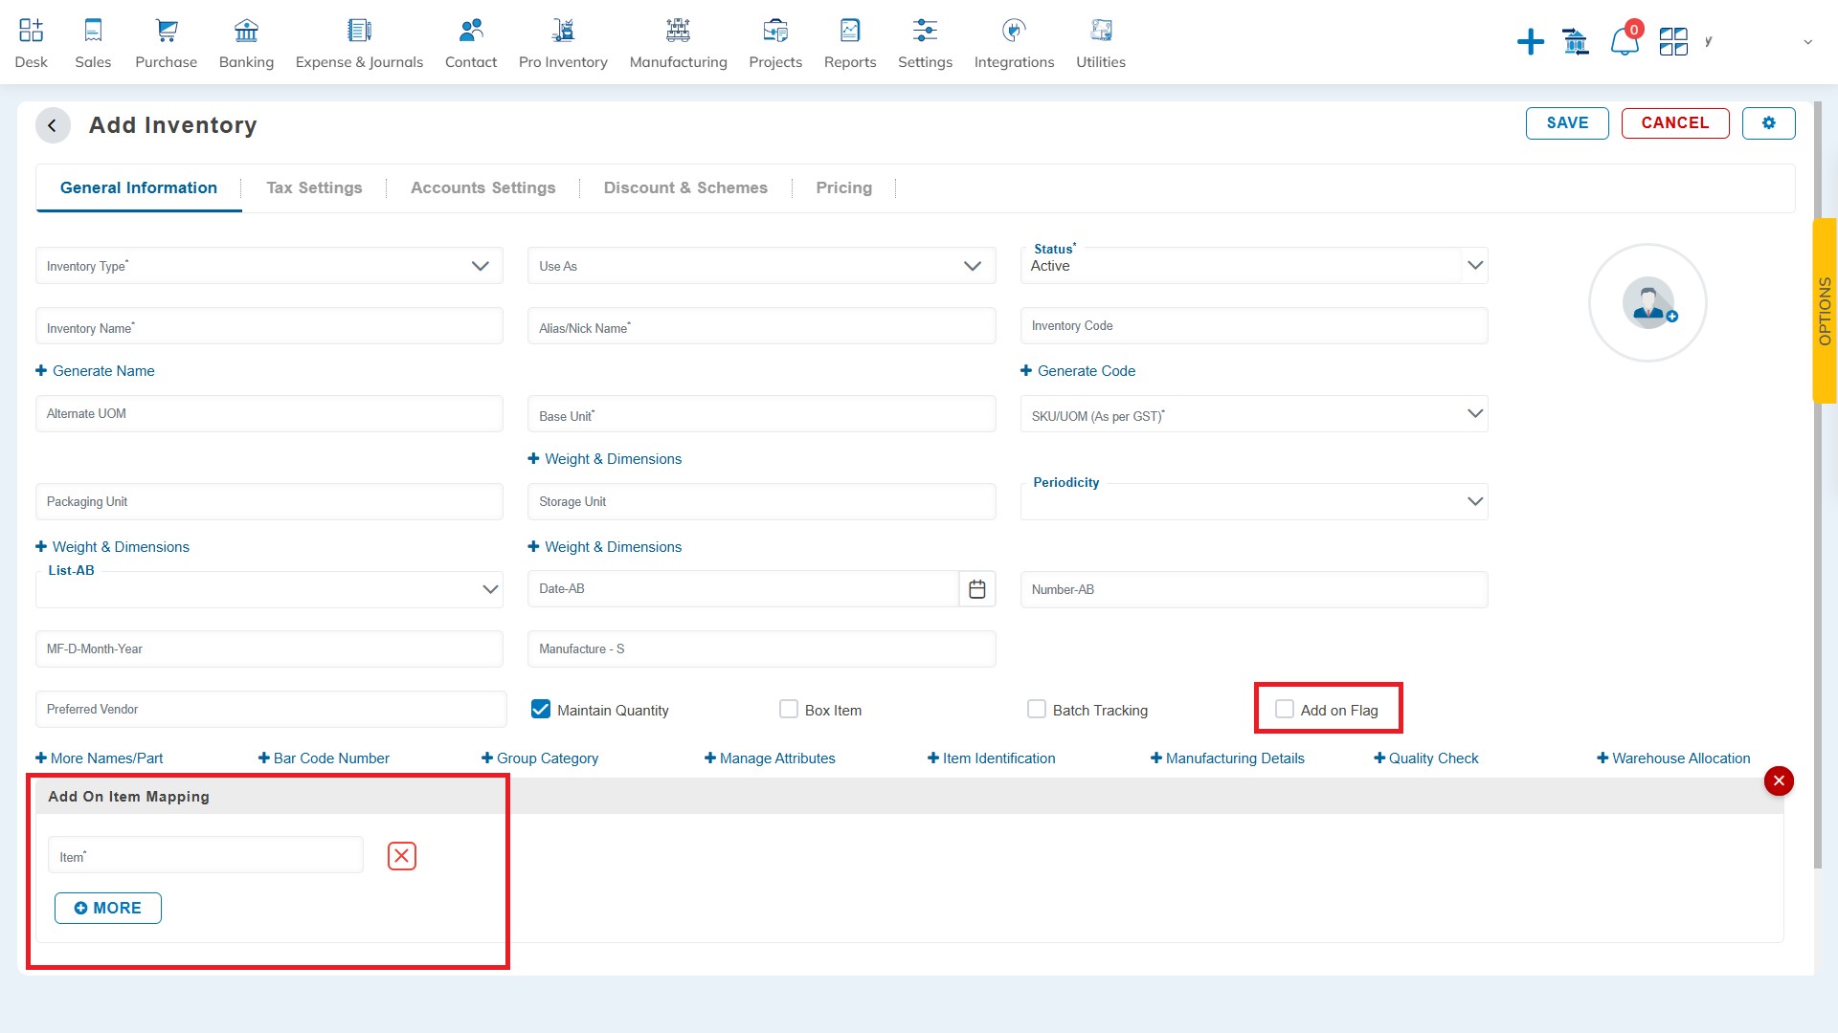Screen dimensions: 1838x1033
Task: Click the Add More Items button
Action: pyautogui.click(x=107, y=907)
